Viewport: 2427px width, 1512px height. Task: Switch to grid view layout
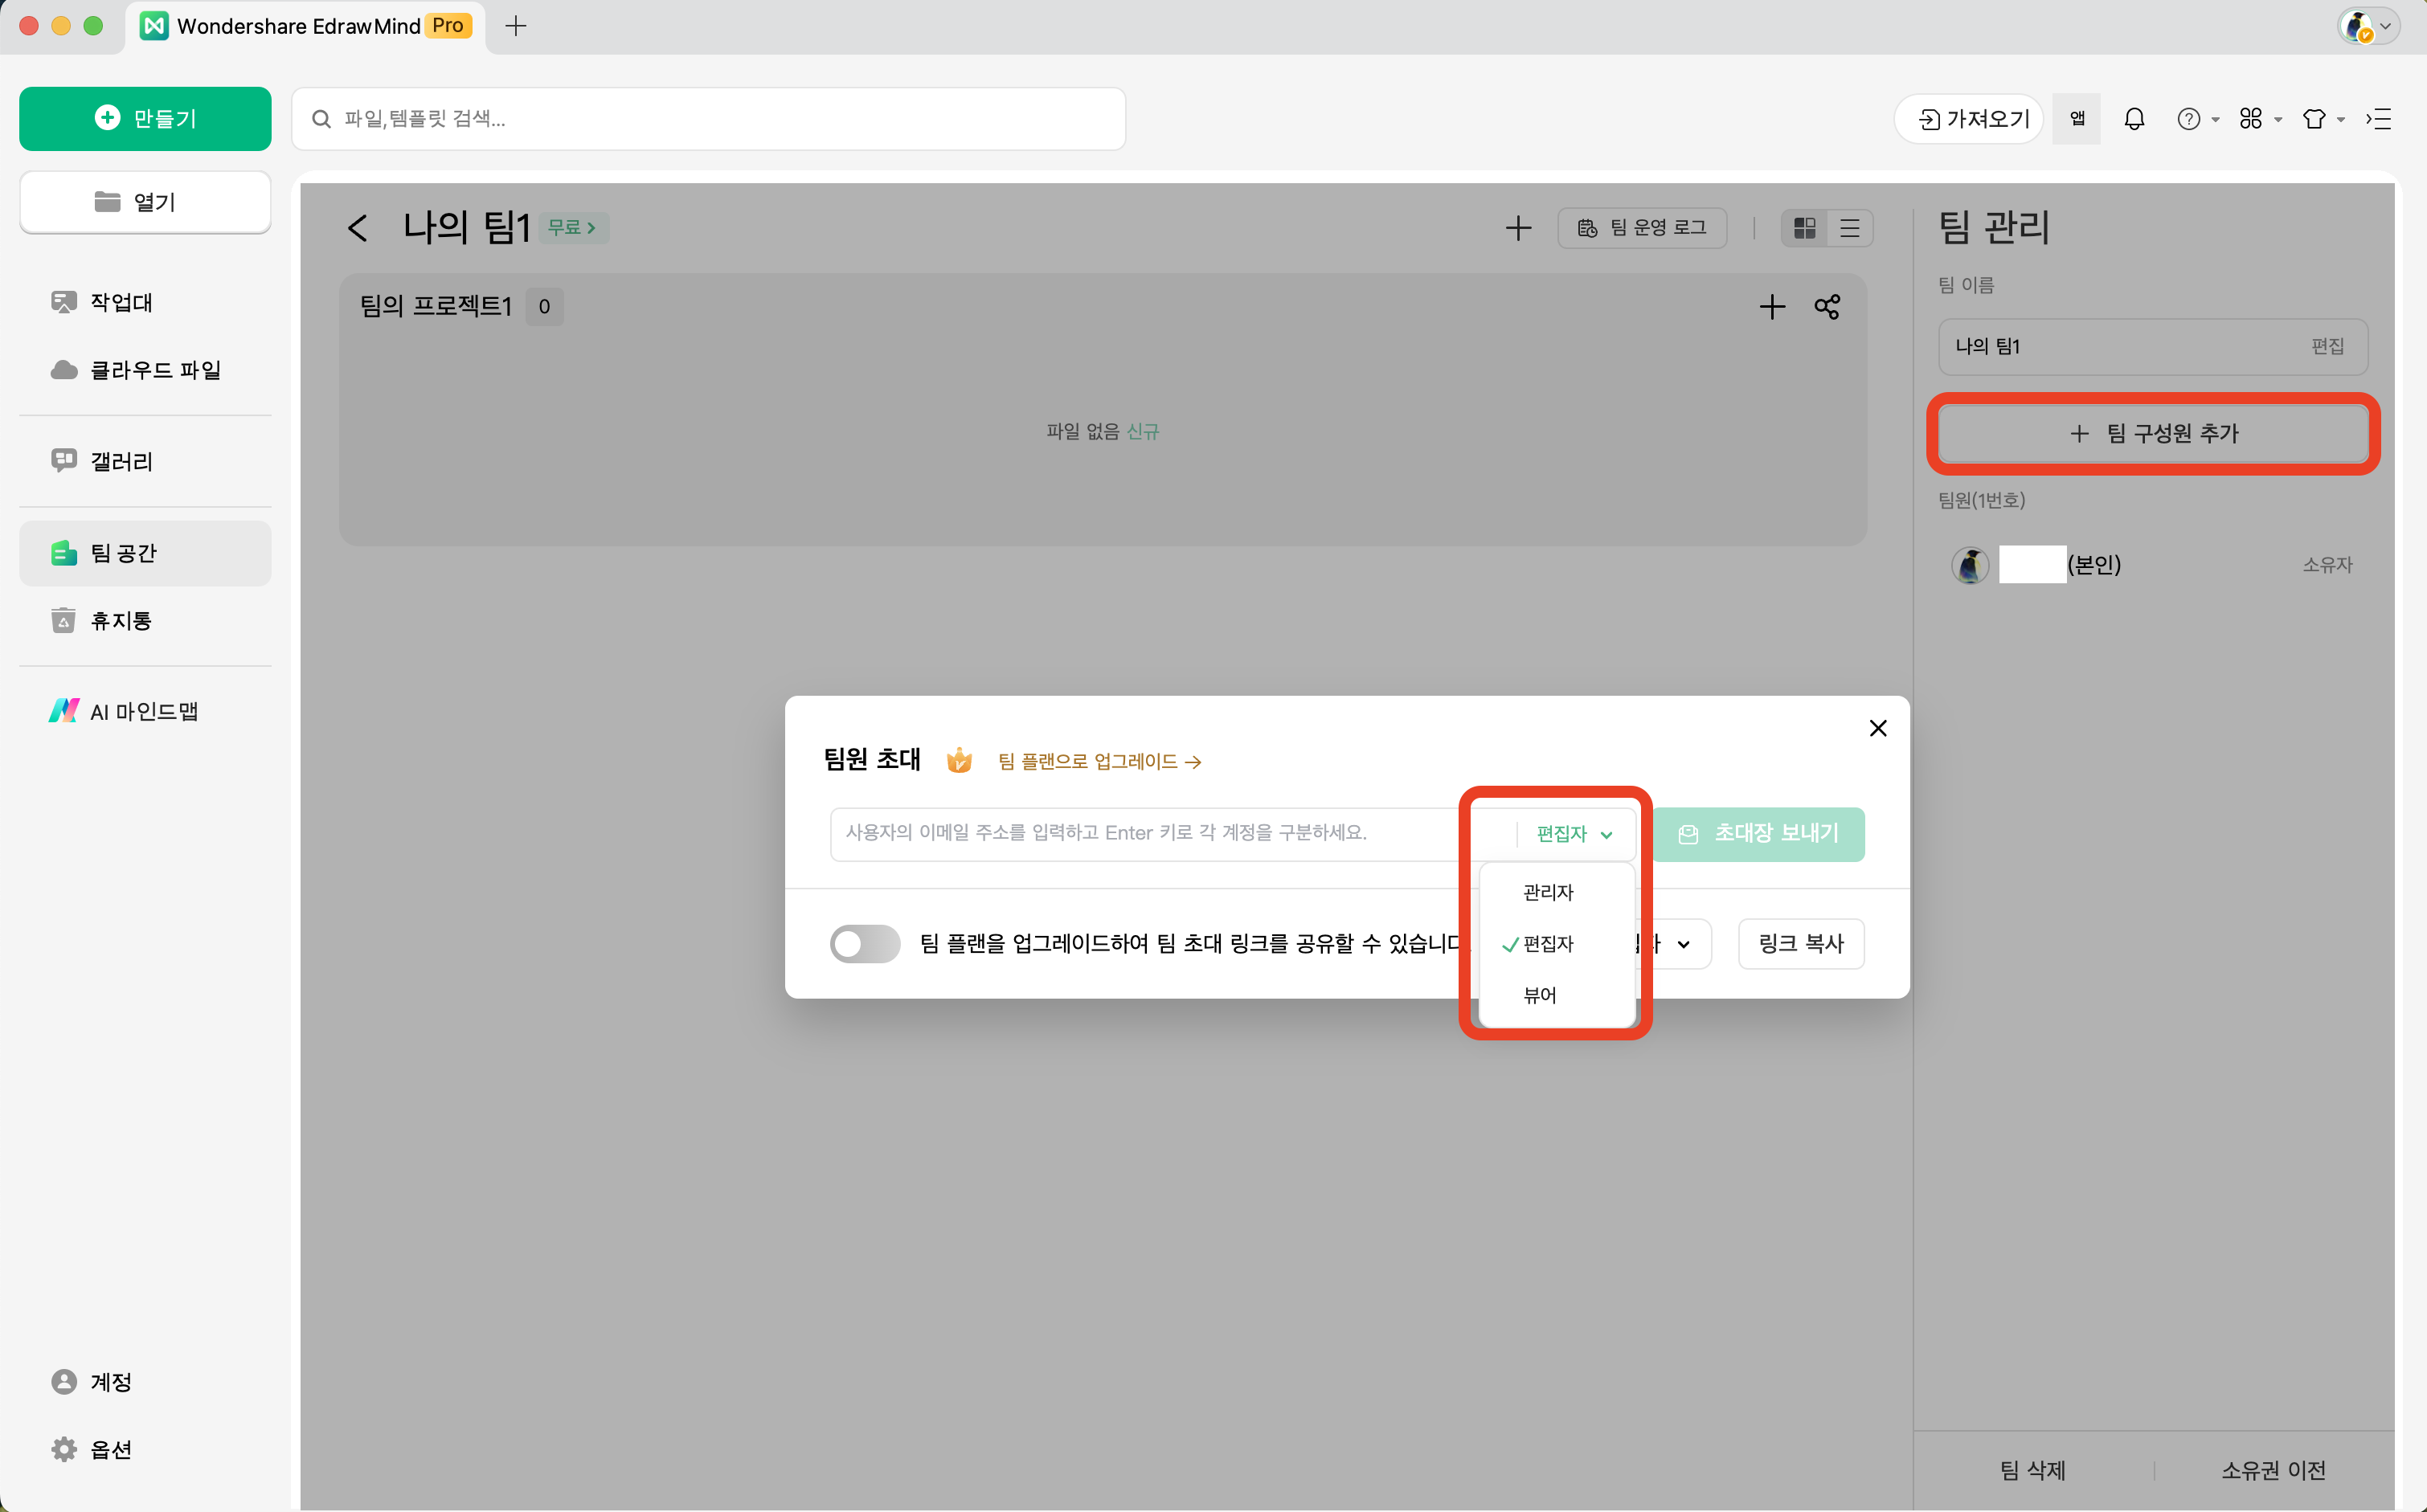[x=1804, y=228]
